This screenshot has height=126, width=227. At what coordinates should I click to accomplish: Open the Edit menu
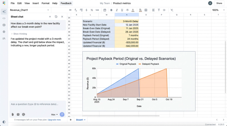19,3
